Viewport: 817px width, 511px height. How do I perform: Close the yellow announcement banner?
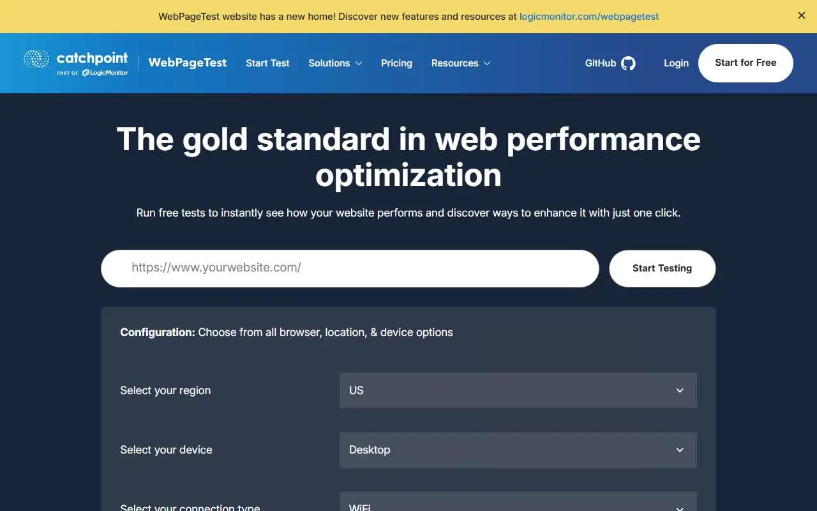(802, 16)
